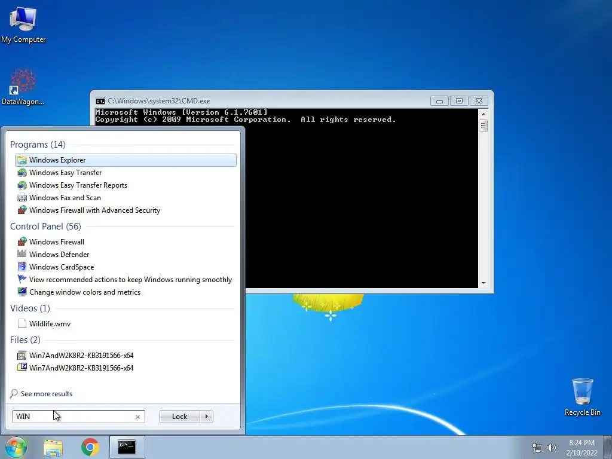Click the second Win7AndW2K8R2 archive icon
612x459 pixels.
click(x=22, y=368)
